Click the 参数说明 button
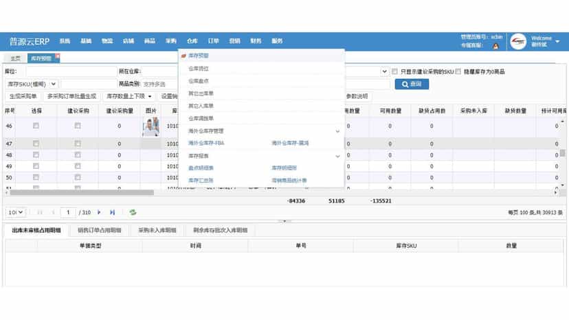This screenshot has height=320, width=569. click(x=357, y=96)
